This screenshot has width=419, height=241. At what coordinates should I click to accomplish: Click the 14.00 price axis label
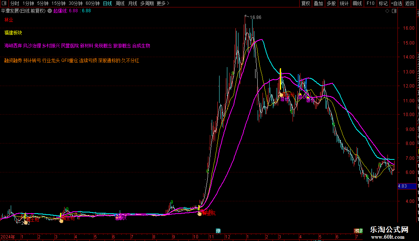[x=409, y=57]
